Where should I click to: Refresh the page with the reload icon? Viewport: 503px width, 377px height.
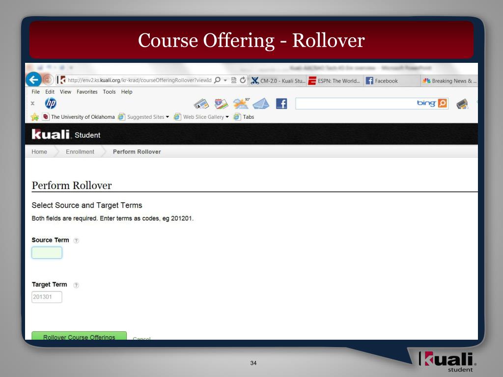click(243, 80)
